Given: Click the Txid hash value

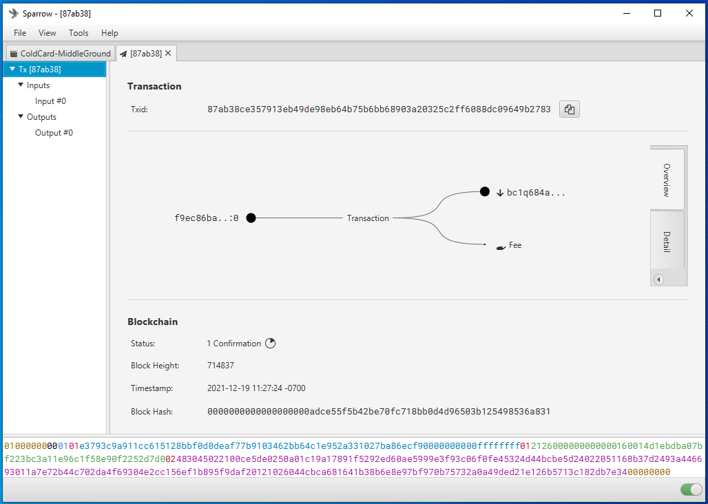Looking at the screenshot, I should click(379, 109).
